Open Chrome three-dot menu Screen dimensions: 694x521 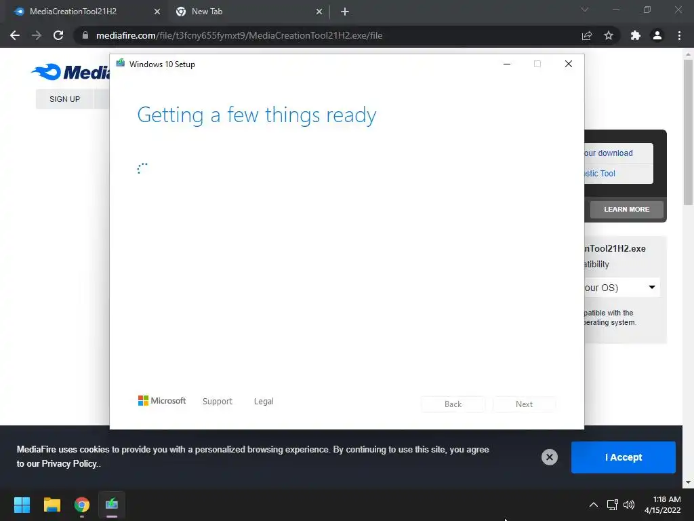click(679, 35)
